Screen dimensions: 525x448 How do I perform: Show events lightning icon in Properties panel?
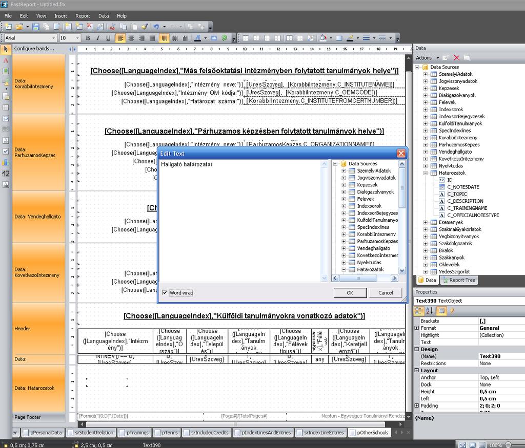tap(452, 311)
